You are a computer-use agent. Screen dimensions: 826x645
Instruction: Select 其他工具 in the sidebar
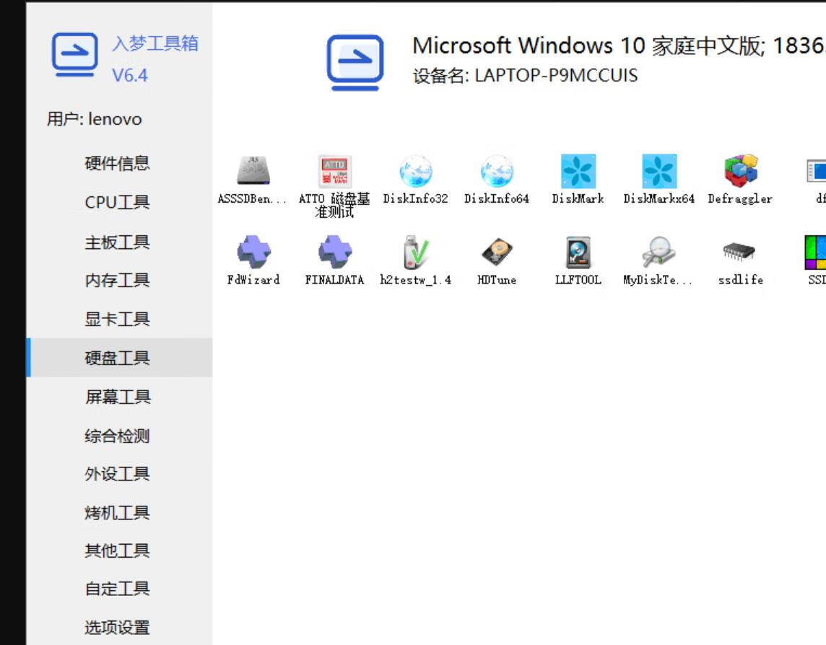point(117,550)
